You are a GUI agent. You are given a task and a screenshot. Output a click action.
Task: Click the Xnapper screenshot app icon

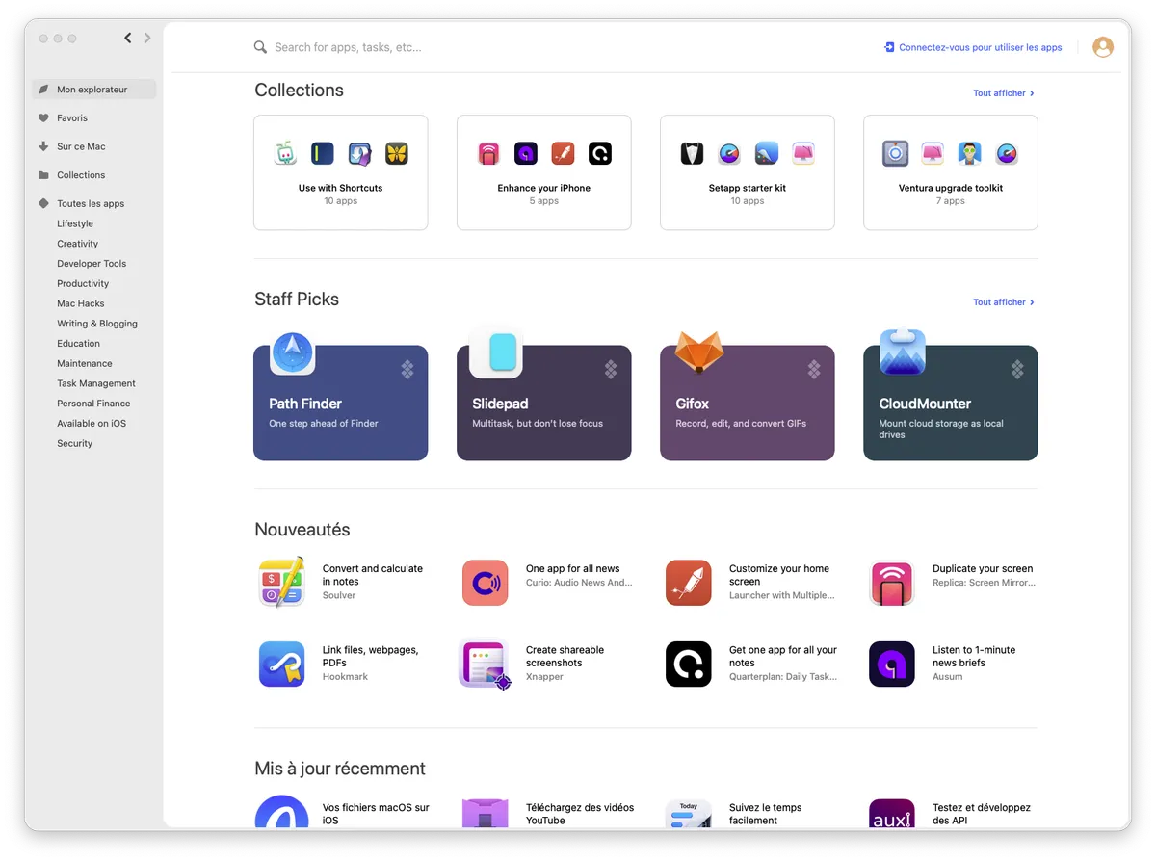[485, 664]
